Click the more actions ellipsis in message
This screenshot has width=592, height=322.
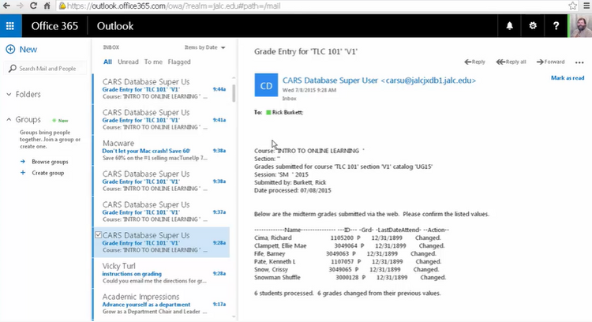pyautogui.click(x=579, y=62)
